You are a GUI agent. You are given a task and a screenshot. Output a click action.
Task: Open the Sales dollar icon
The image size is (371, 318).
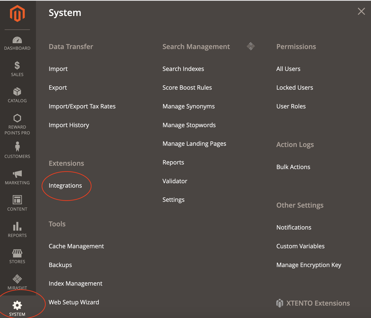pos(17,66)
